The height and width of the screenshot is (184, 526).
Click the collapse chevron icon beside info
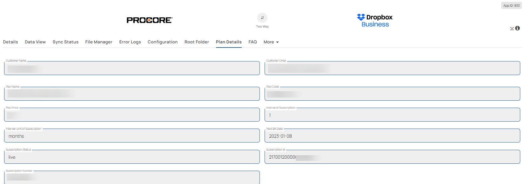[512, 29]
